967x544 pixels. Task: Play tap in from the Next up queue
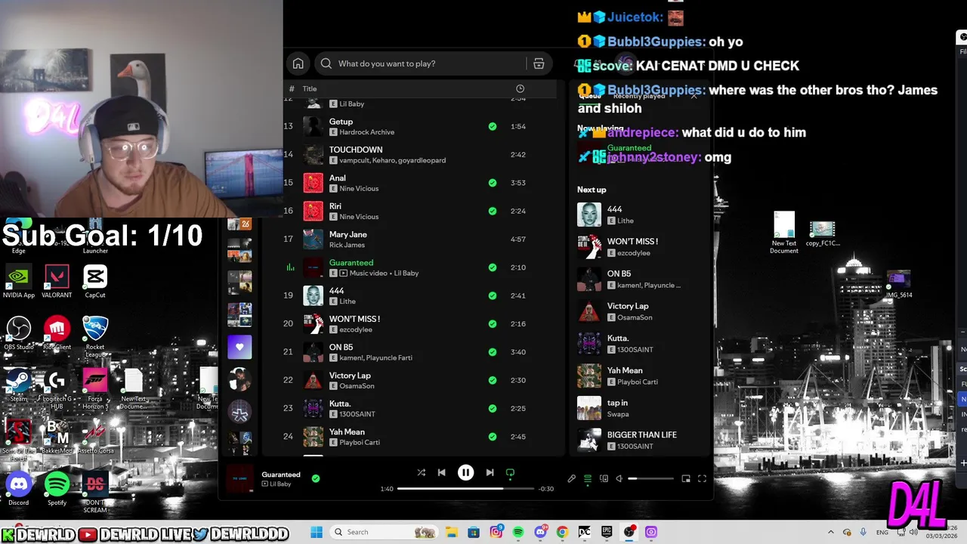pyautogui.click(x=641, y=408)
